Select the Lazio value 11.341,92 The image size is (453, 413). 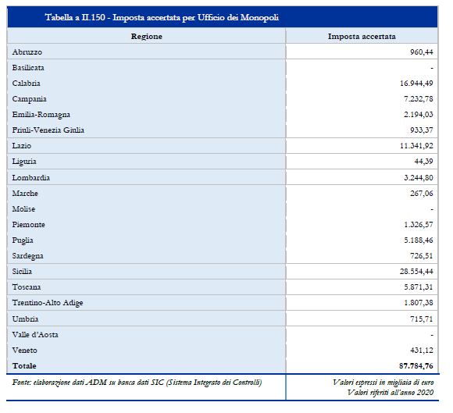tap(416, 145)
